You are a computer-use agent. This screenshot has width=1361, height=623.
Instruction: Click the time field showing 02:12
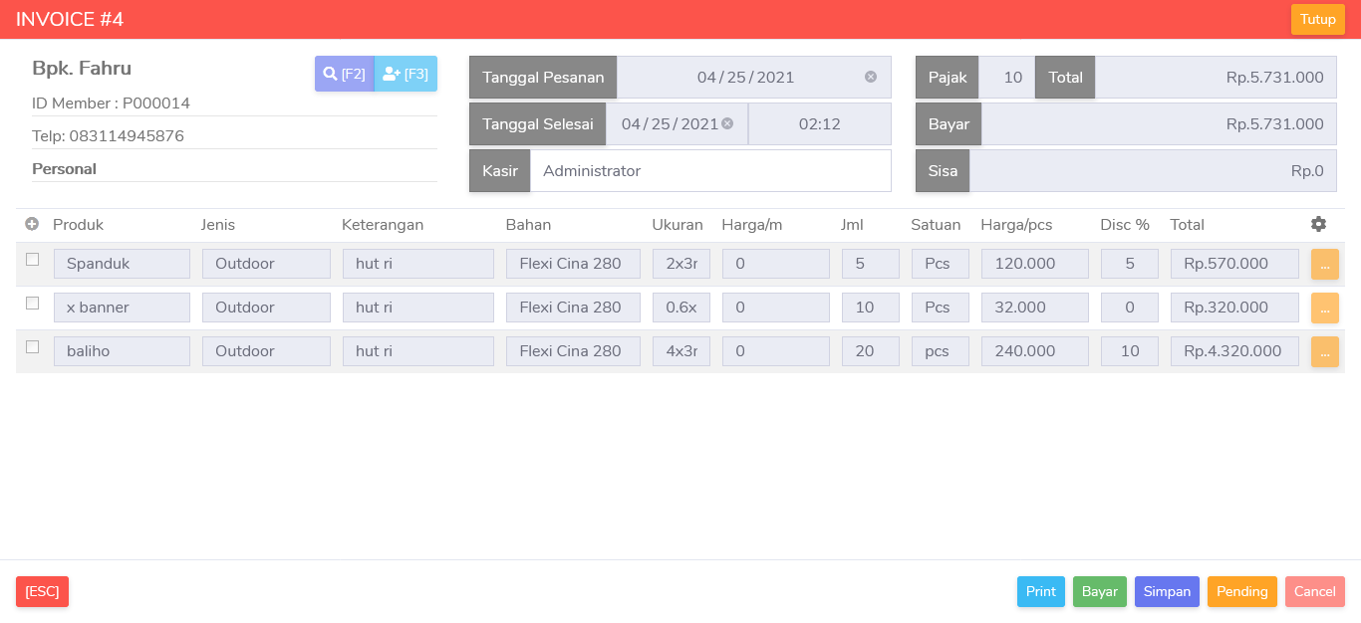coord(820,123)
